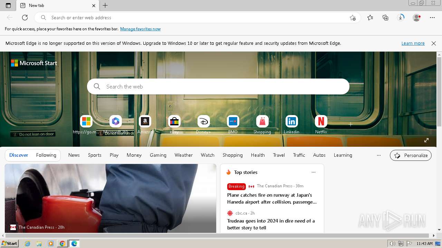Open the Canadian Press gas can article image
The width and height of the screenshot is (442, 248).
tap(110, 198)
